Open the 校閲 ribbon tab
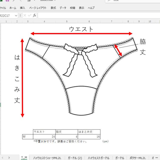 pyautogui.click(x=72, y=8)
